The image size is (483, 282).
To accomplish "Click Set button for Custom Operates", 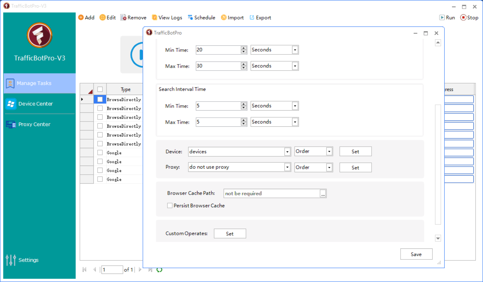I will click(230, 234).
